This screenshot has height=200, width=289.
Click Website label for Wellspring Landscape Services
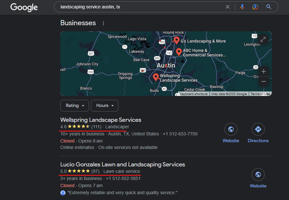(231, 141)
